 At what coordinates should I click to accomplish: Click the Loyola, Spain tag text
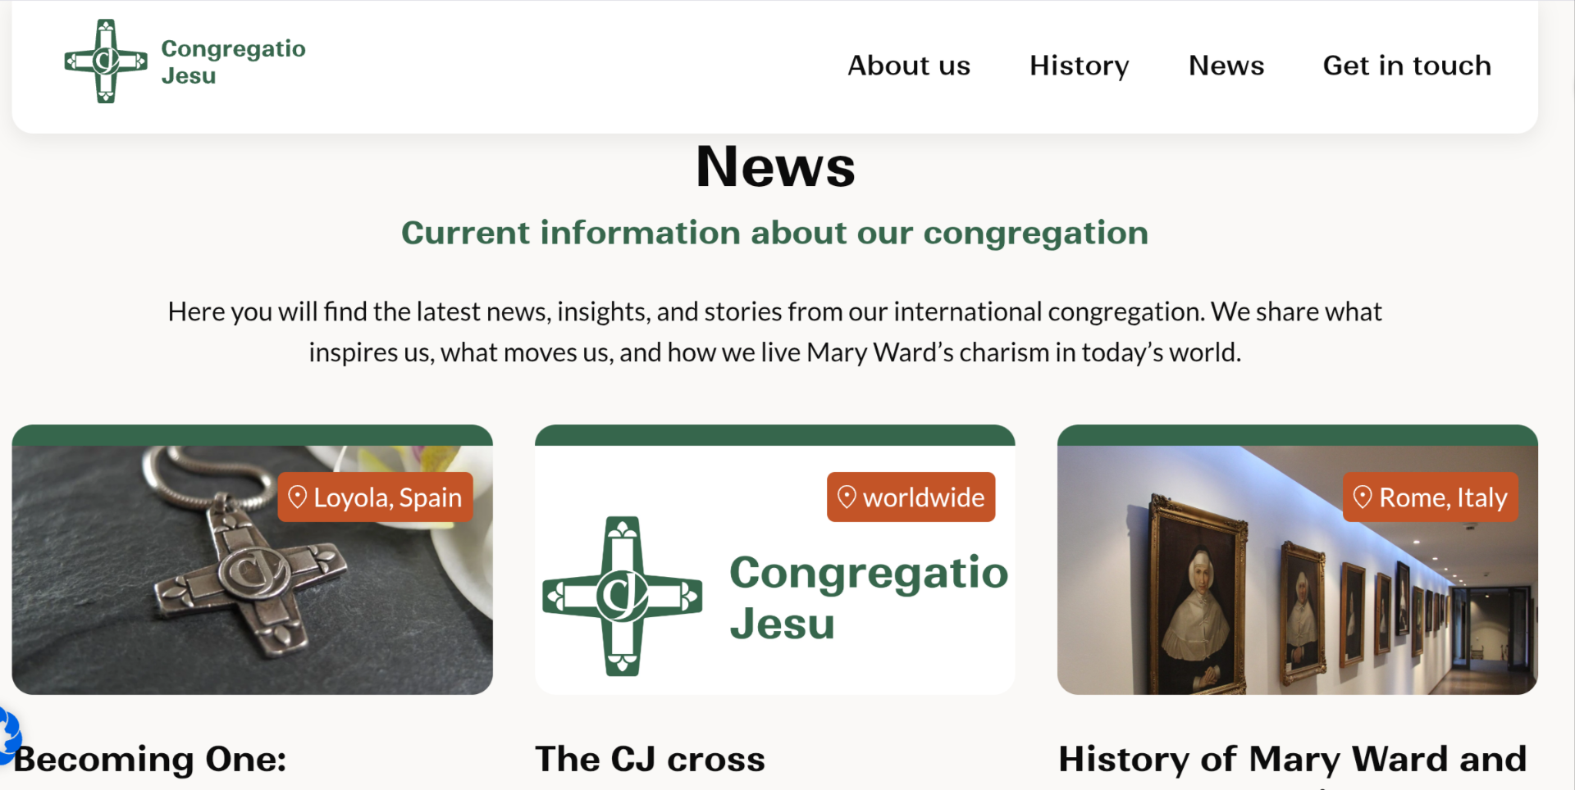click(387, 497)
